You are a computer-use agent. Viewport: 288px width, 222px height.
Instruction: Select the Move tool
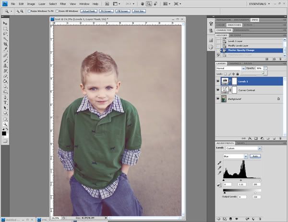[5, 23]
